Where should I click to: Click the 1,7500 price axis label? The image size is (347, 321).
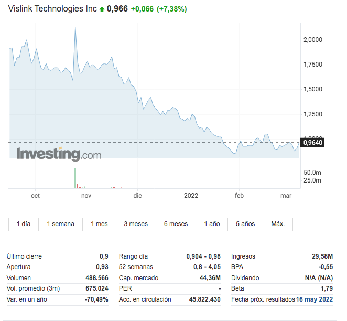pos(313,65)
